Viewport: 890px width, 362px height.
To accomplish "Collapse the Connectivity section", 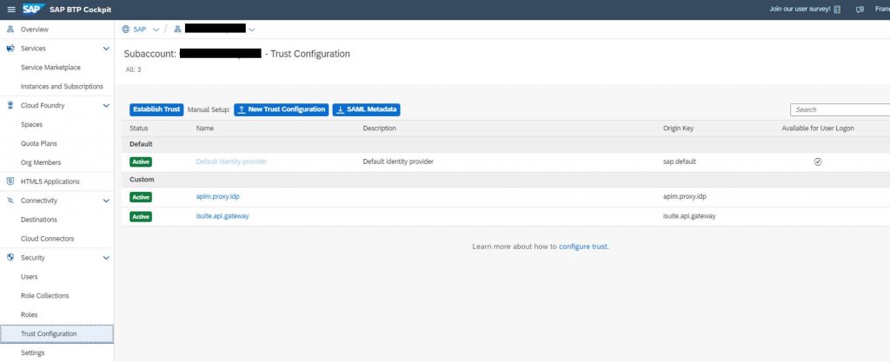I will 106,201.
